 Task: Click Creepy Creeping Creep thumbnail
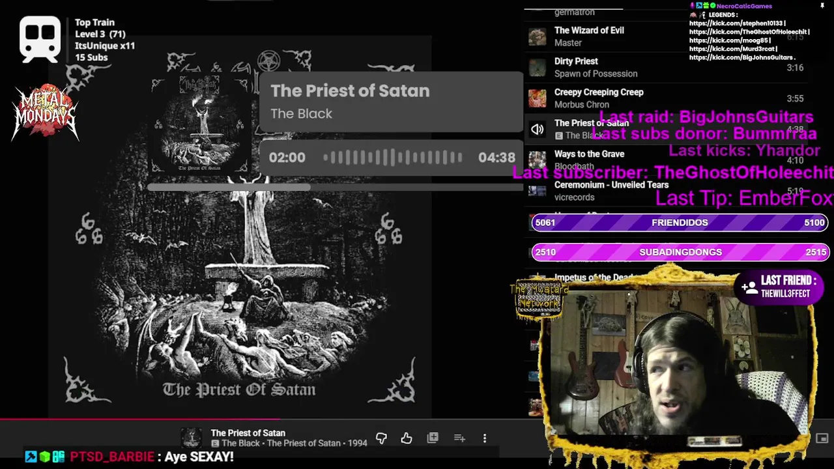[x=537, y=98]
